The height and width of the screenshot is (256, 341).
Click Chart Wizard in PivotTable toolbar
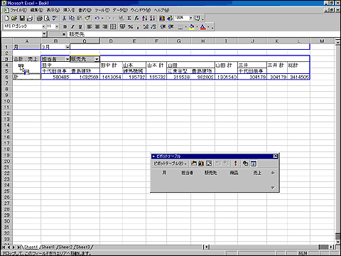pyautogui.click(x=201, y=164)
